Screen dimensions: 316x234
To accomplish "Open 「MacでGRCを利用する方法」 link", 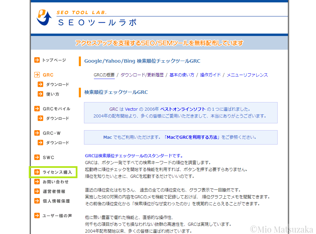I will pos(192,137).
